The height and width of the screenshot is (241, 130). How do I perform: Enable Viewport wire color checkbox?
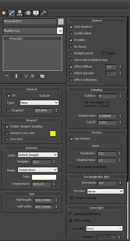click(7, 133)
